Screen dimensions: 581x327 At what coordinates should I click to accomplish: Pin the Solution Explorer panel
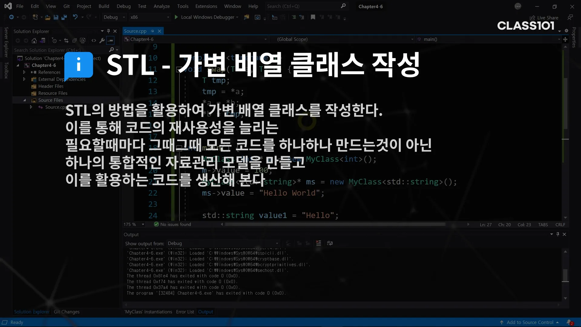(108, 31)
